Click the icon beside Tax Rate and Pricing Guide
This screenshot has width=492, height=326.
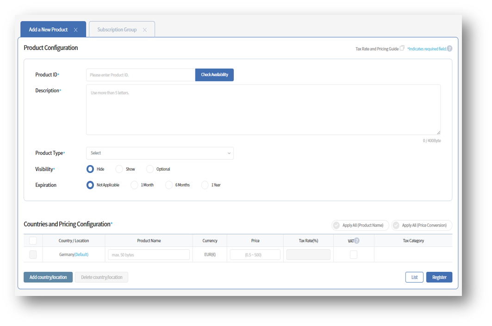[x=402, y=48]
